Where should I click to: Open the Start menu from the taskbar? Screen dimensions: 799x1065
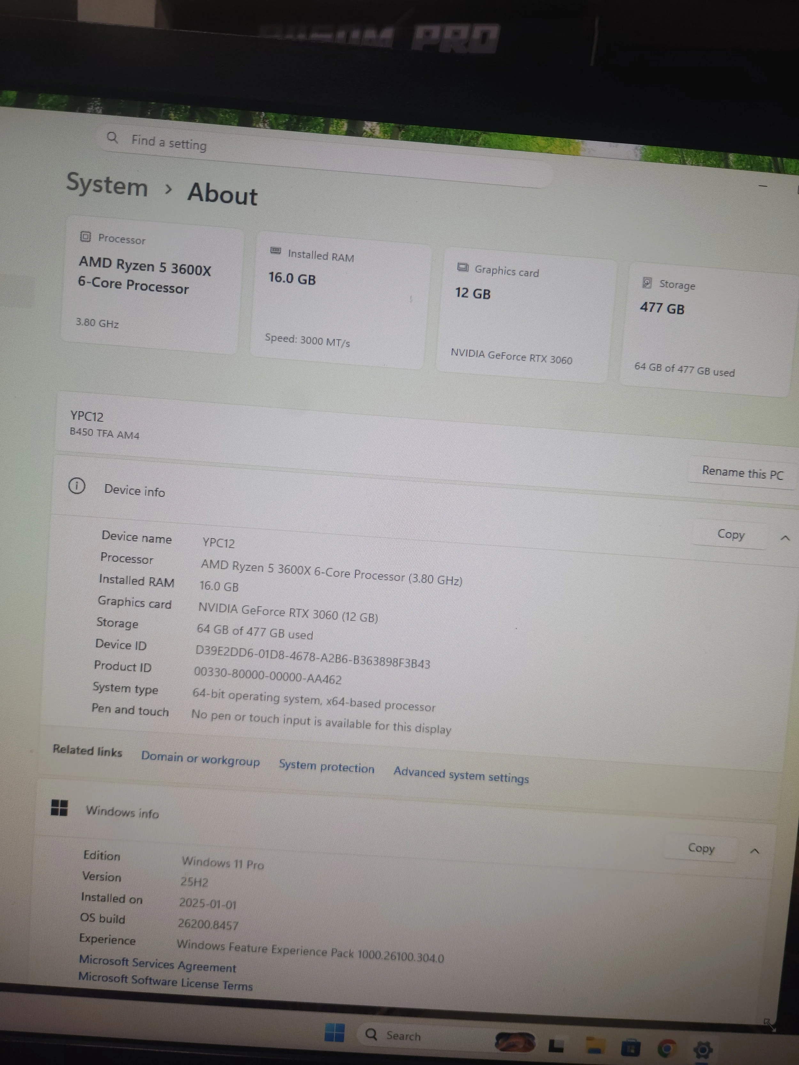click(334, 1032)
